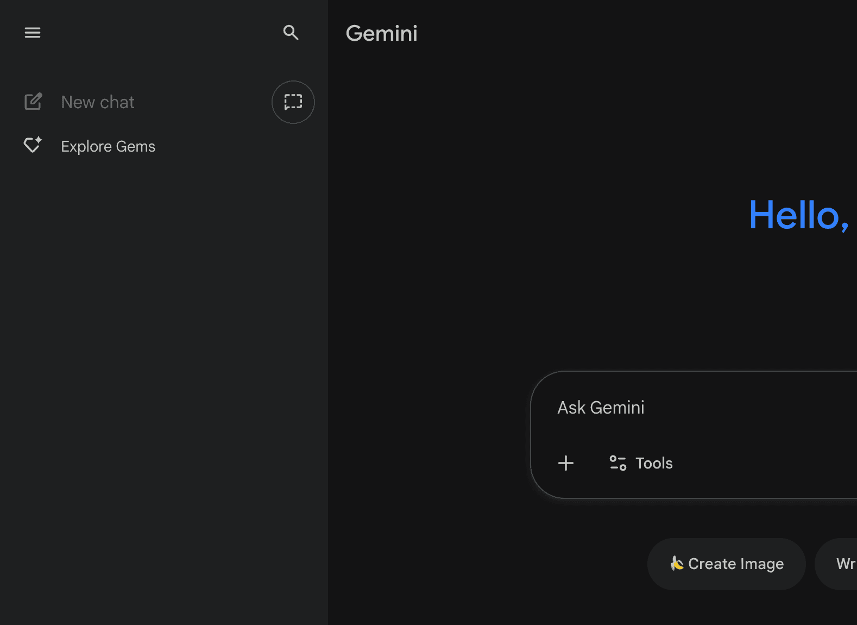Collapse the sidebar using the hamburger menu icon
The image size is (857, 625).
point(33,33)
